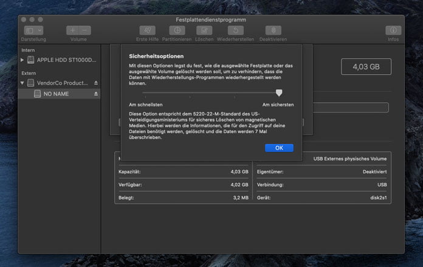Collapse the VendorCo Product disk tree
423x267 pixels.
tap(23, 83)
